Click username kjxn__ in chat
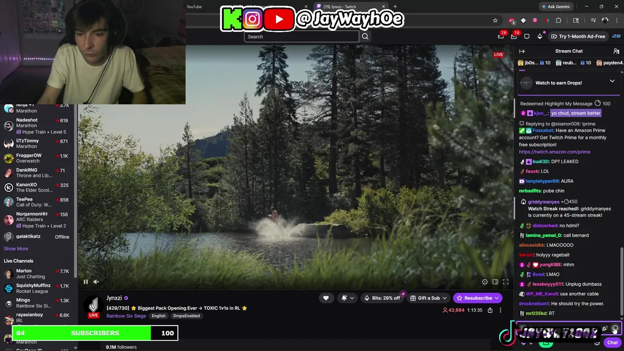Image resolution: width=624 pixels, height=351 pixels. tap(541, 113)
